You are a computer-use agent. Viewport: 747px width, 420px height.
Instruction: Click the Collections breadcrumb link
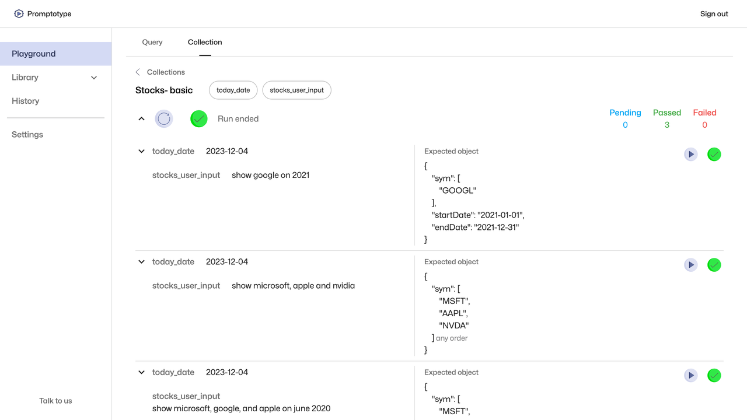(x=166, y=72)
